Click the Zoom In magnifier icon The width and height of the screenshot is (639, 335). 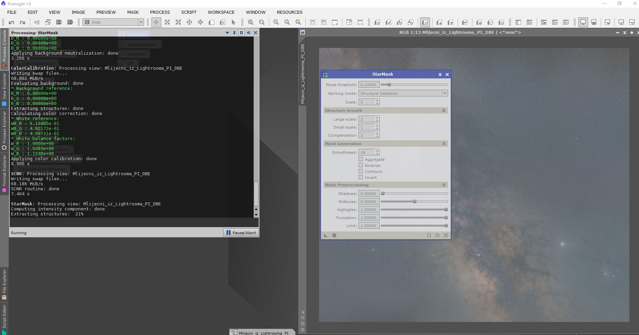pos(251,22)
